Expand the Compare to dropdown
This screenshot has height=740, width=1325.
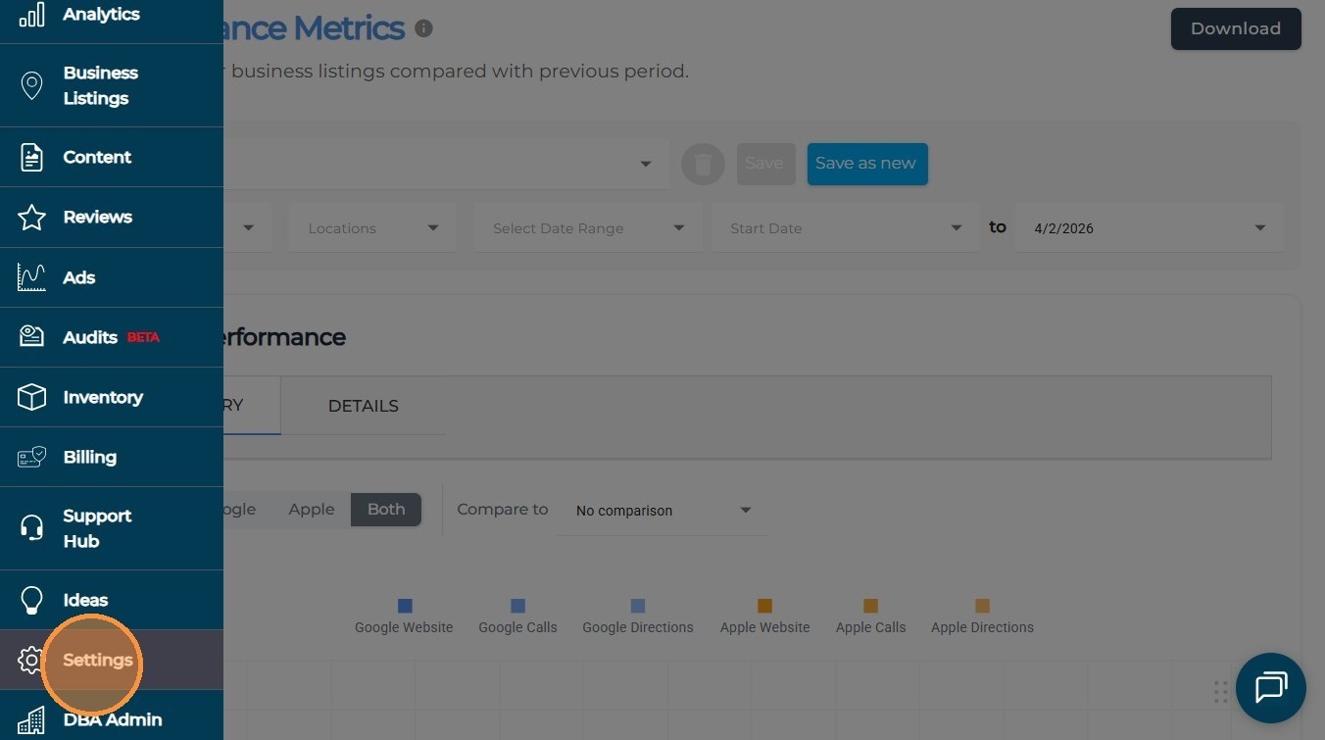pyautogui.click(x=662, y=511)
